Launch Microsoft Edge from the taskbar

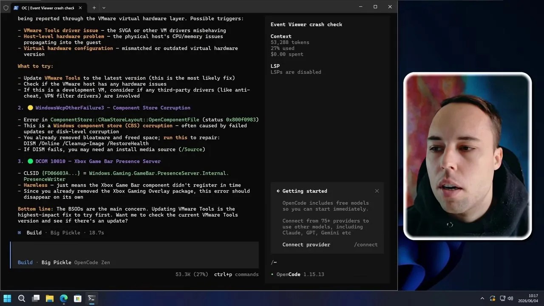pyautogui.click(x=64, y=298)
